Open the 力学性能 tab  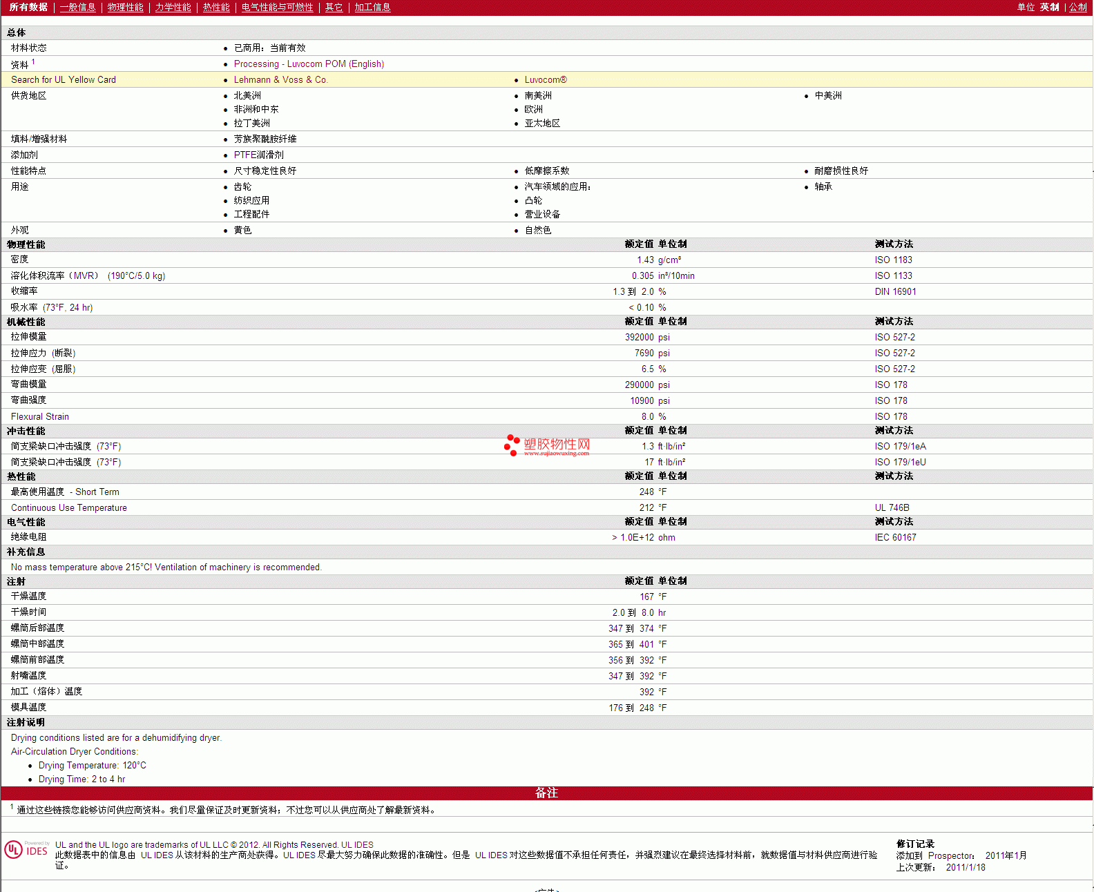click(x=173, y=7)
